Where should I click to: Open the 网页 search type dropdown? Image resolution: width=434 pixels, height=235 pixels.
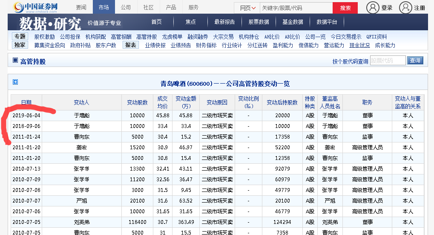pos(247,8)
